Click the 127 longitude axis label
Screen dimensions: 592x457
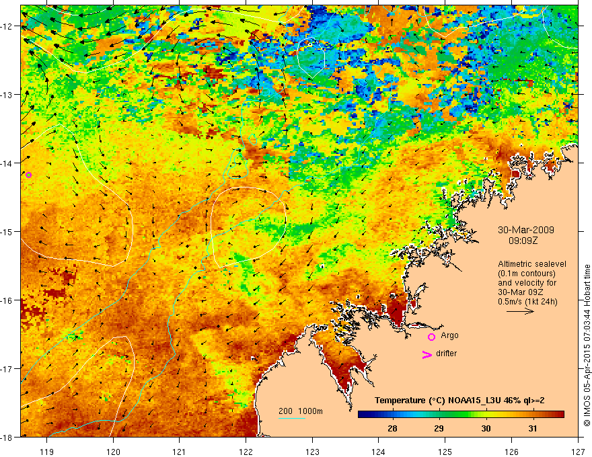coord(578,452)
